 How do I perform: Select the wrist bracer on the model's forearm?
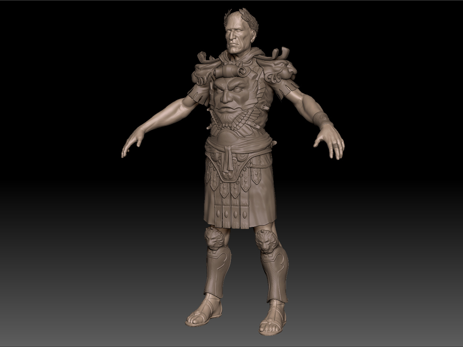point(322,118)
